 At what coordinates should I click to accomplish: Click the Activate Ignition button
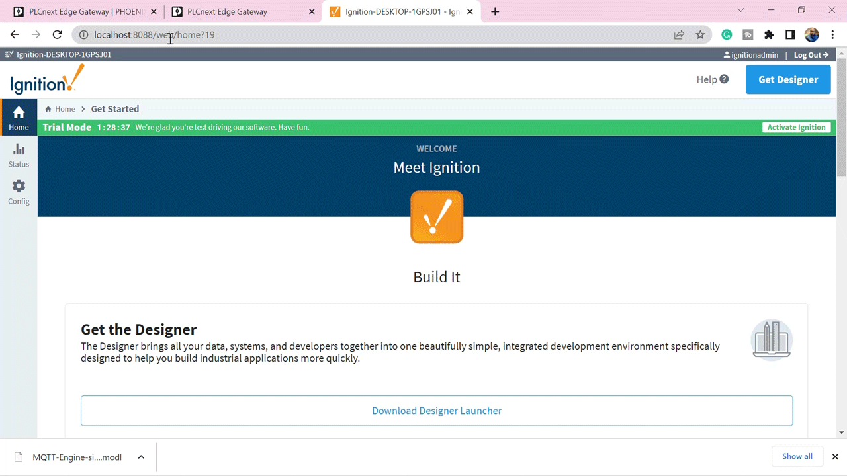point(796,127)
